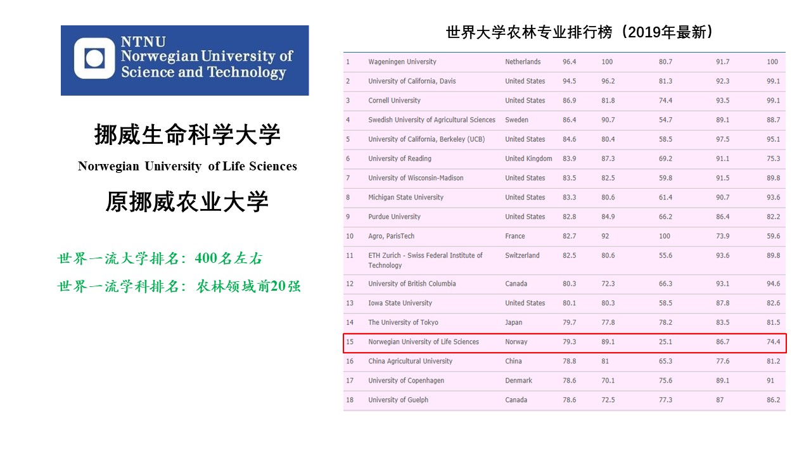Click Michigan State University table cell

pyautogui.click(x=405, y=198)
